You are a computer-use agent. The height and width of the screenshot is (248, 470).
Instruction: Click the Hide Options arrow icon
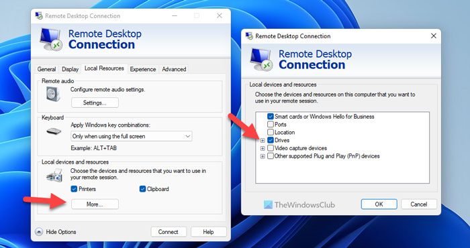[39, 232]
